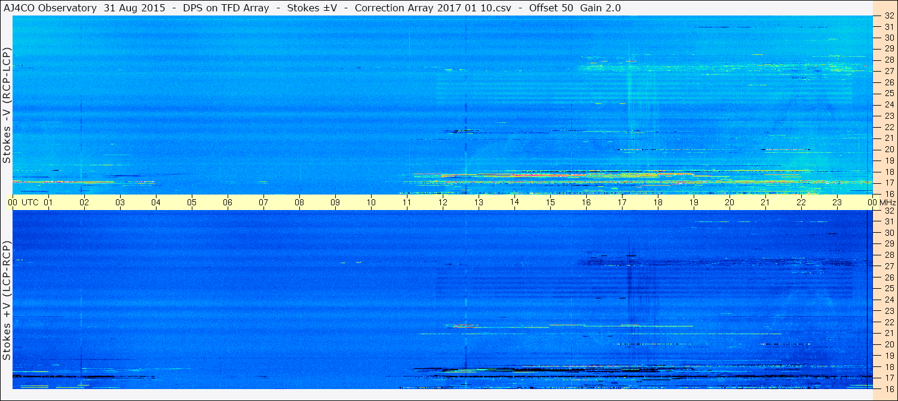Click the 12 hour mark on UTC axis

pyautogui.click(x=443, y=202)
